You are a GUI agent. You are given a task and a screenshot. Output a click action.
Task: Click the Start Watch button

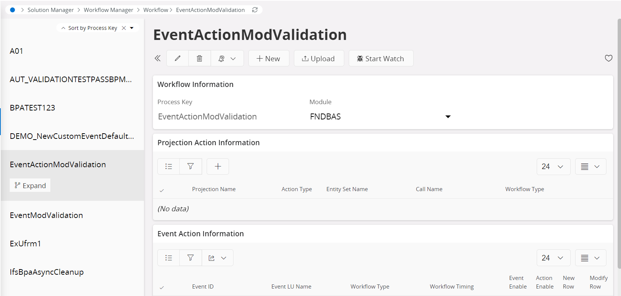[x=381, y=59]
